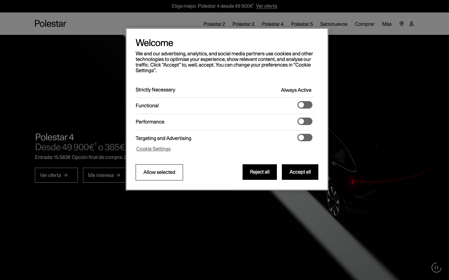This screenshot has height=280, width=449.
Task: Pause the background video
Action: (x=437, y=268)
